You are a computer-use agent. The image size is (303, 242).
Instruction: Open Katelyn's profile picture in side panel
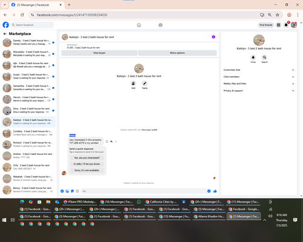(x=259, y=40)
